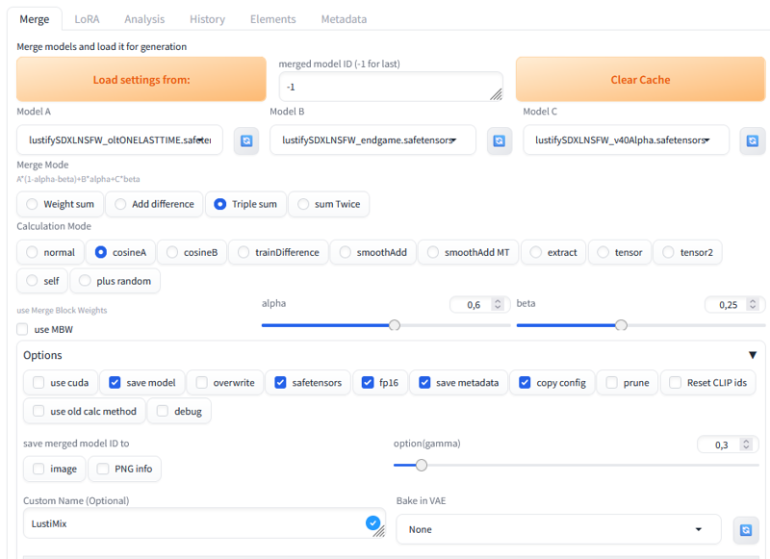Click the blue checkmark in Custom Name field
Screen dimensions: 770x559
coord(373,523)
